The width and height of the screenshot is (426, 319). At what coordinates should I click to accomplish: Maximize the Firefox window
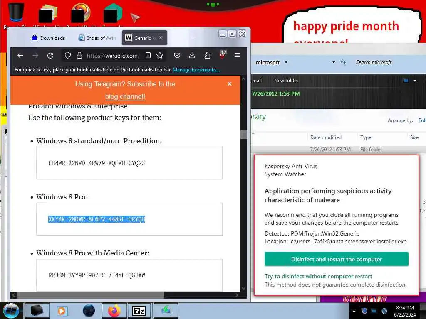(232, 34)
